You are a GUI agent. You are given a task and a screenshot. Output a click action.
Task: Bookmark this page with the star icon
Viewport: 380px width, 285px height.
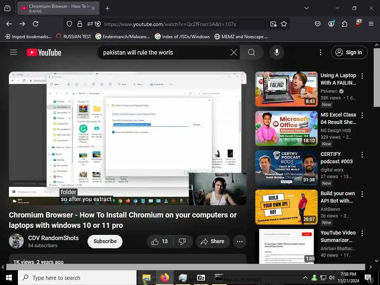[x=284, y=24]
